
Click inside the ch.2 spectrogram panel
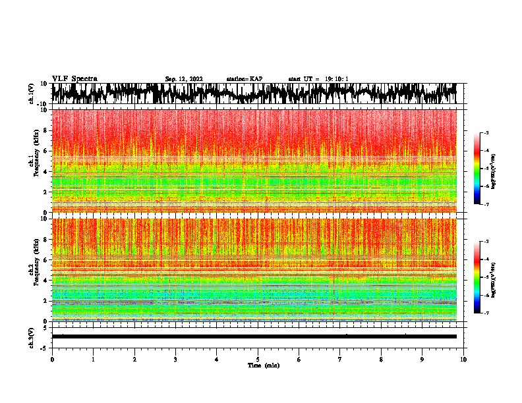(x=254, y=270)
